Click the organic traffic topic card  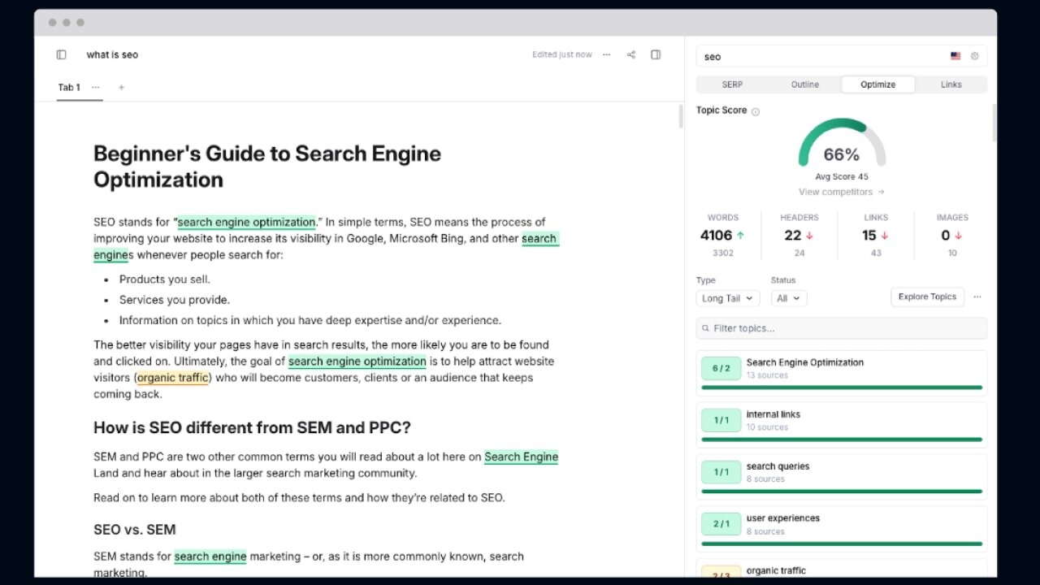(x=842, y=567)
